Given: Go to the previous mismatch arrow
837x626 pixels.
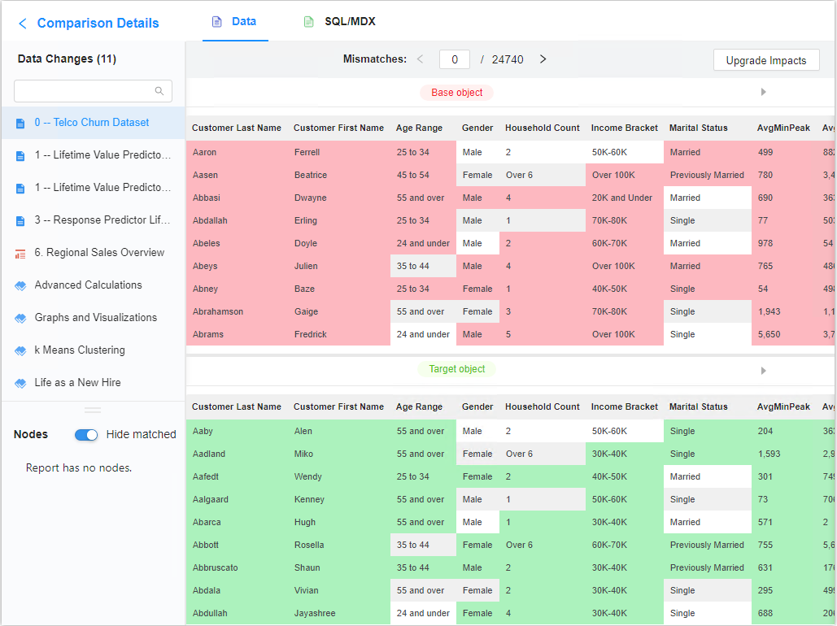Looking at the screenshot, I should tap(421, 59).
